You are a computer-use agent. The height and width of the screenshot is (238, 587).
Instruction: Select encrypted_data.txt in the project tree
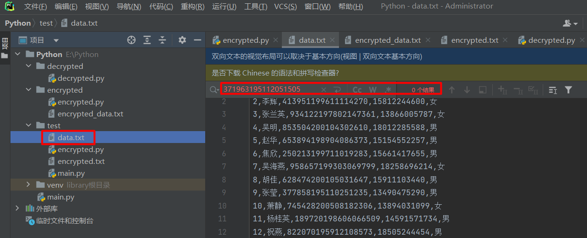(86, 114)
